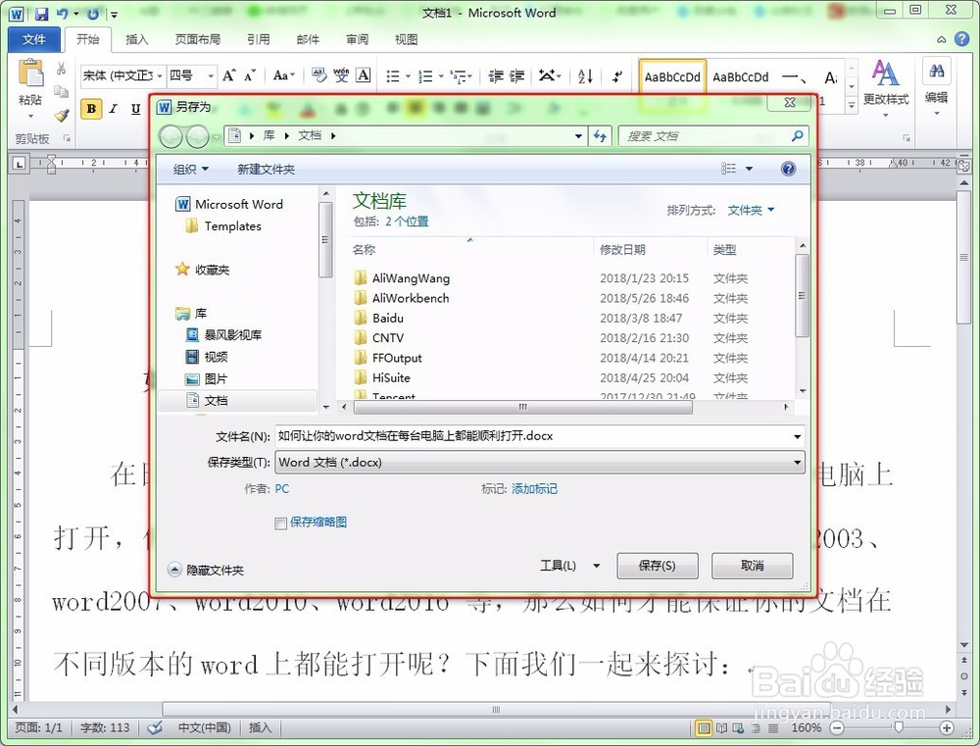Switch to the 审阅 tab
This screenshot has height=746, width=980.
(x=357, y=39)
